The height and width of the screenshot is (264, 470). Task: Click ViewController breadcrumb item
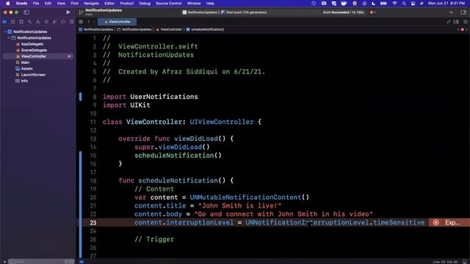point(169,29)
